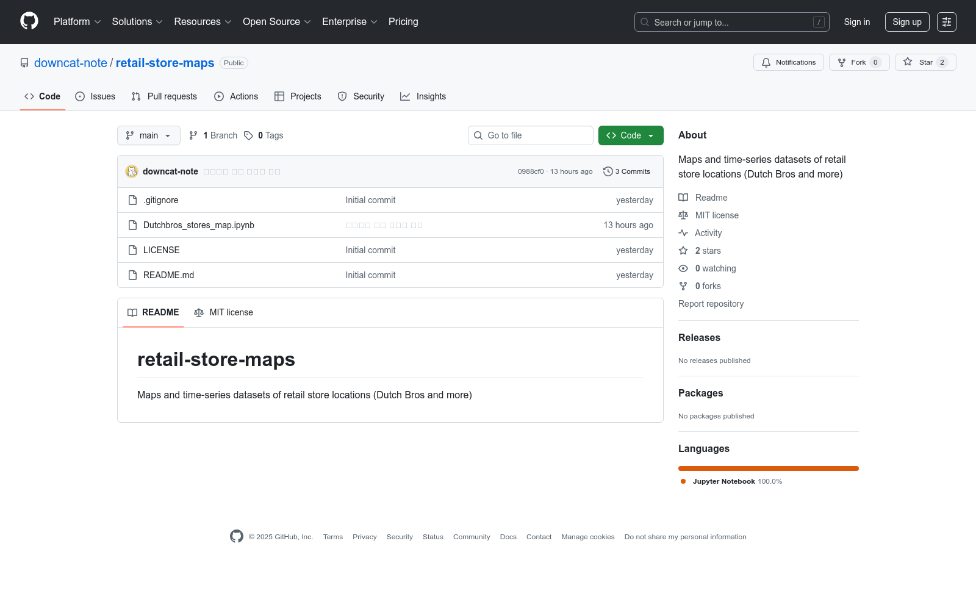Open the Insights tab
This screenshot has height=610, width=976.
click(423, 96)
